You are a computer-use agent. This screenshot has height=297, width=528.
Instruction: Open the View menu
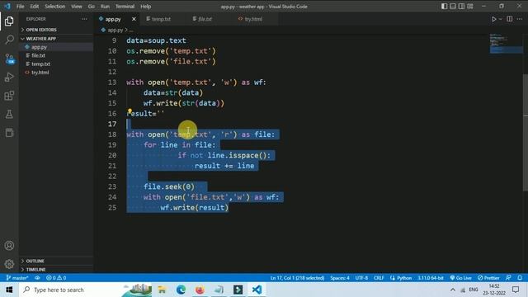(77, 7)
